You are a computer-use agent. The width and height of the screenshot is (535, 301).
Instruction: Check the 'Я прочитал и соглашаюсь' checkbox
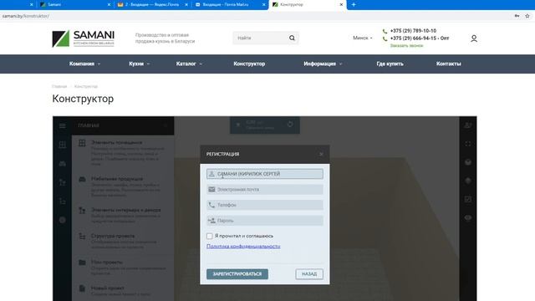point(210,236)
